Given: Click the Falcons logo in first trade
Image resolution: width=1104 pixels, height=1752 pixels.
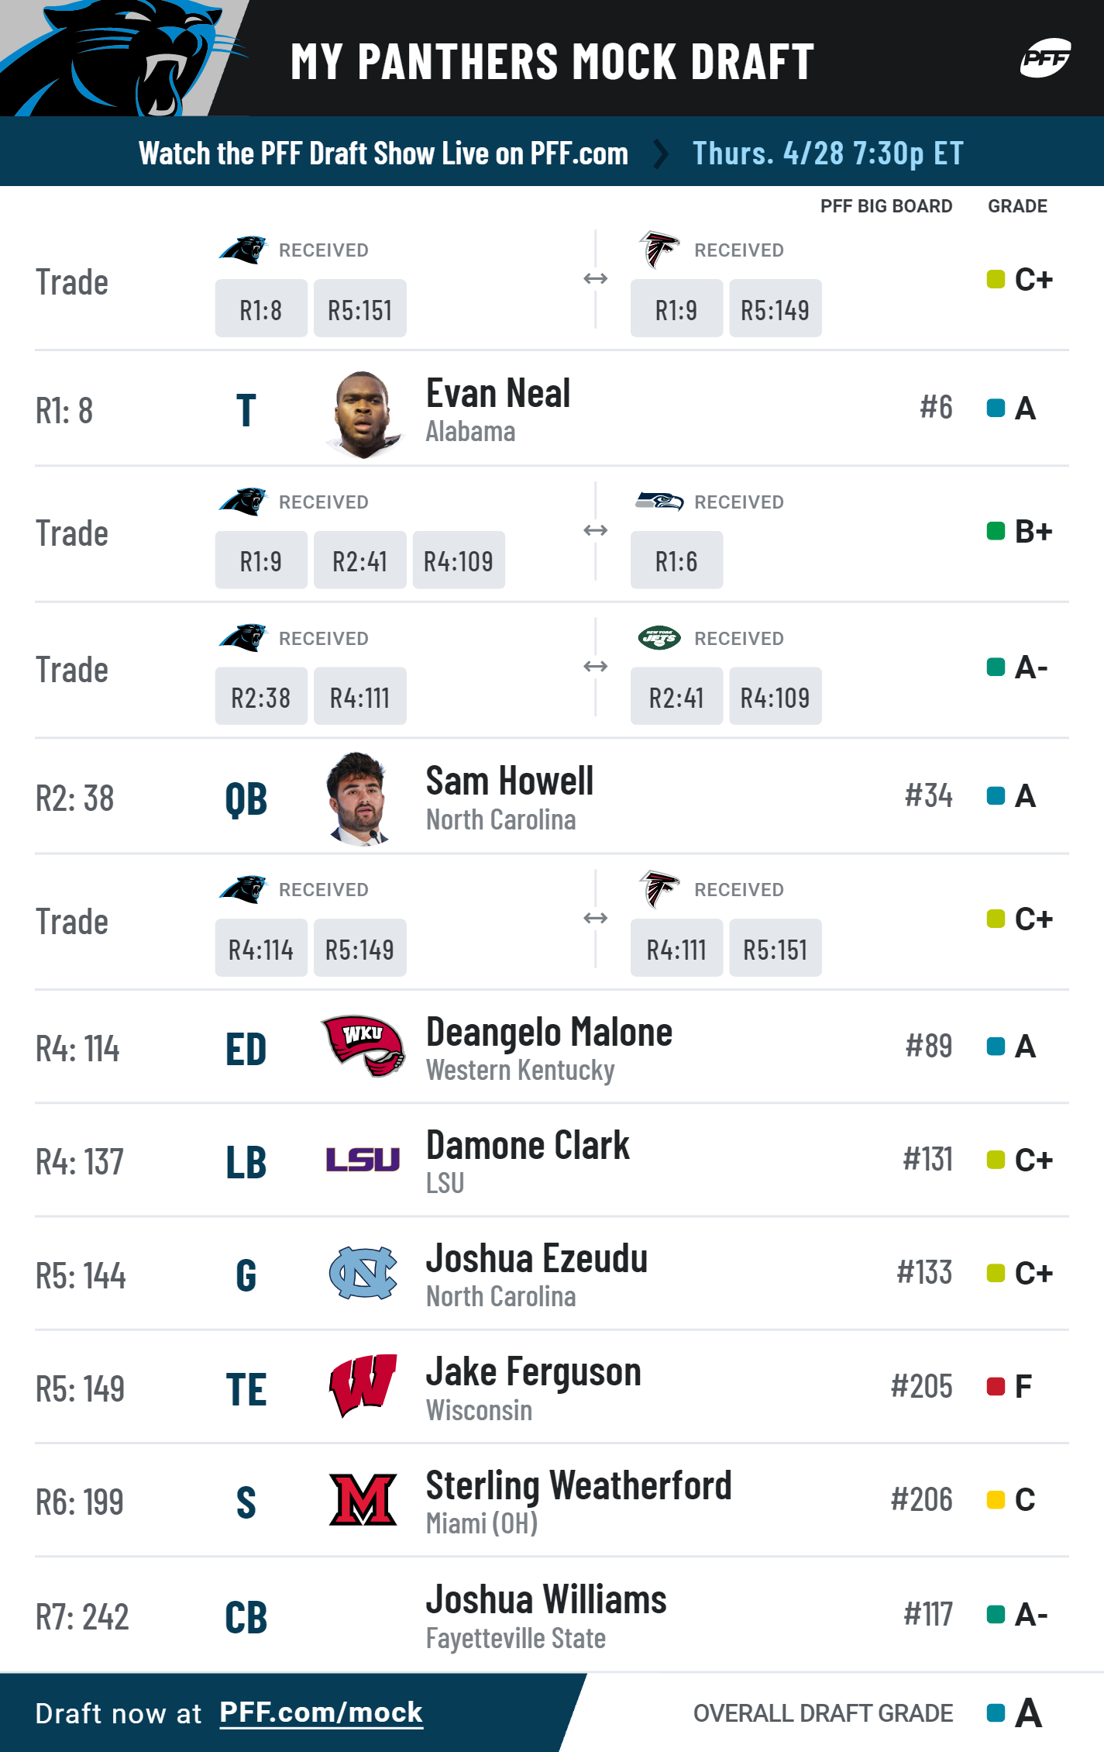Looking at the screenshot, I should coord(659,250).
